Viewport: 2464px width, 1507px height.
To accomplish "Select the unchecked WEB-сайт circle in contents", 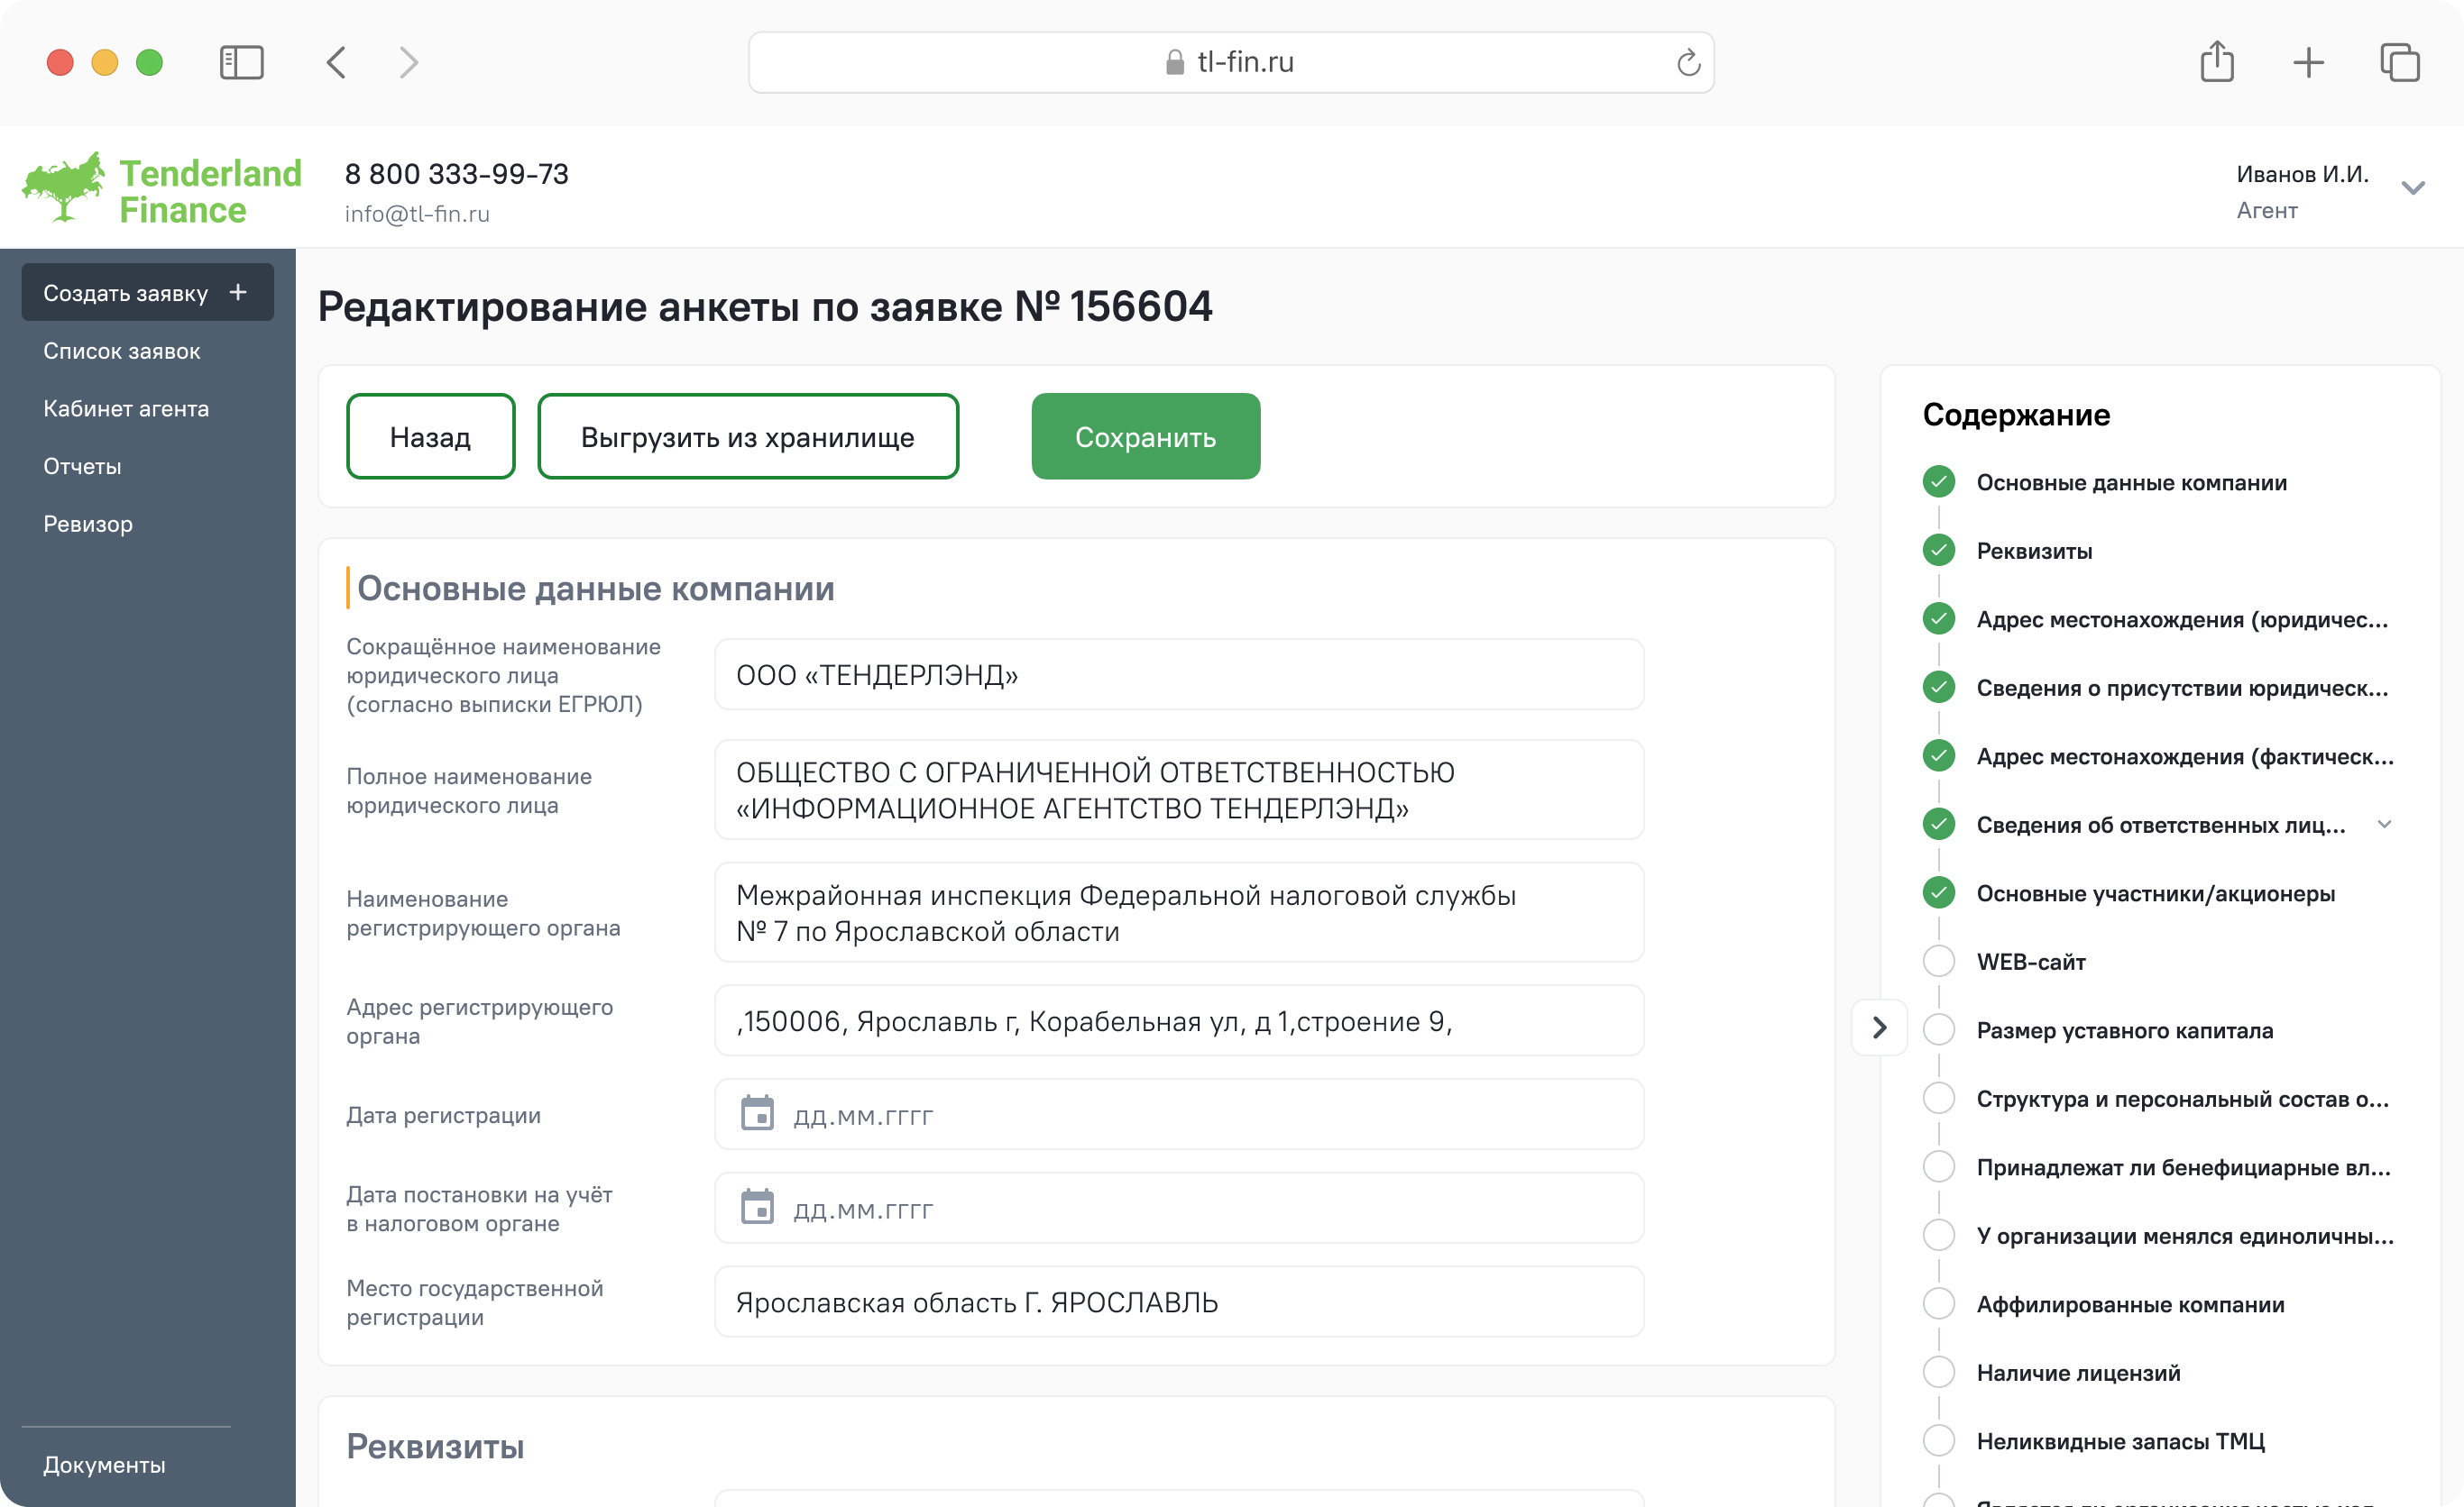I will [1939, 962].
